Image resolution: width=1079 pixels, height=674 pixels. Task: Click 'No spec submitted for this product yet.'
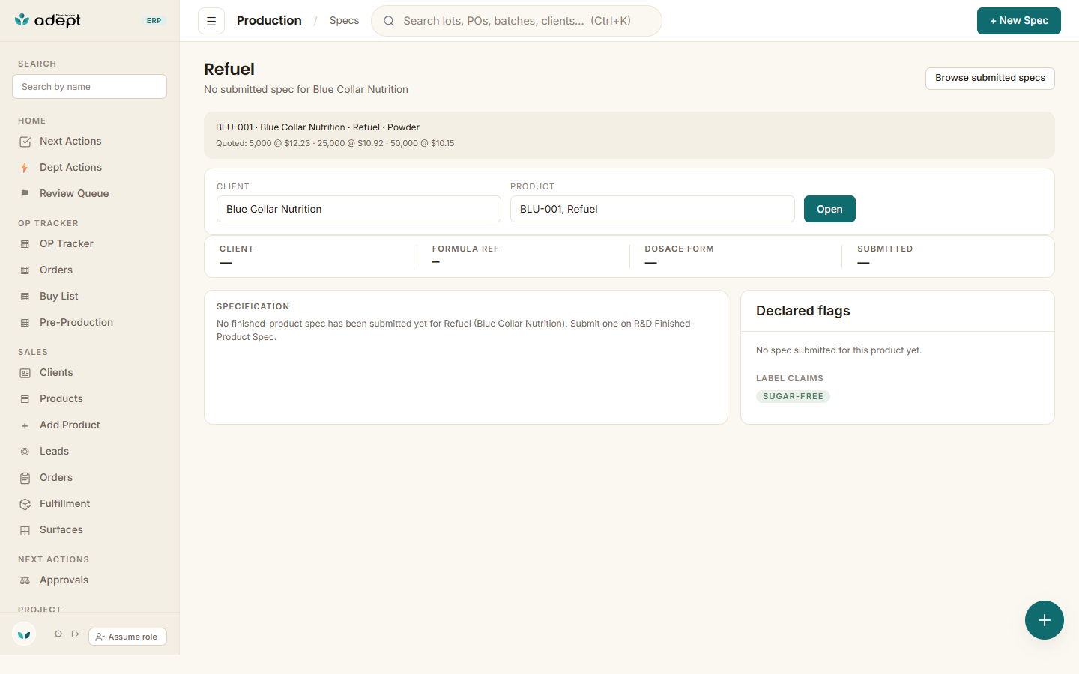coord(838,350)
